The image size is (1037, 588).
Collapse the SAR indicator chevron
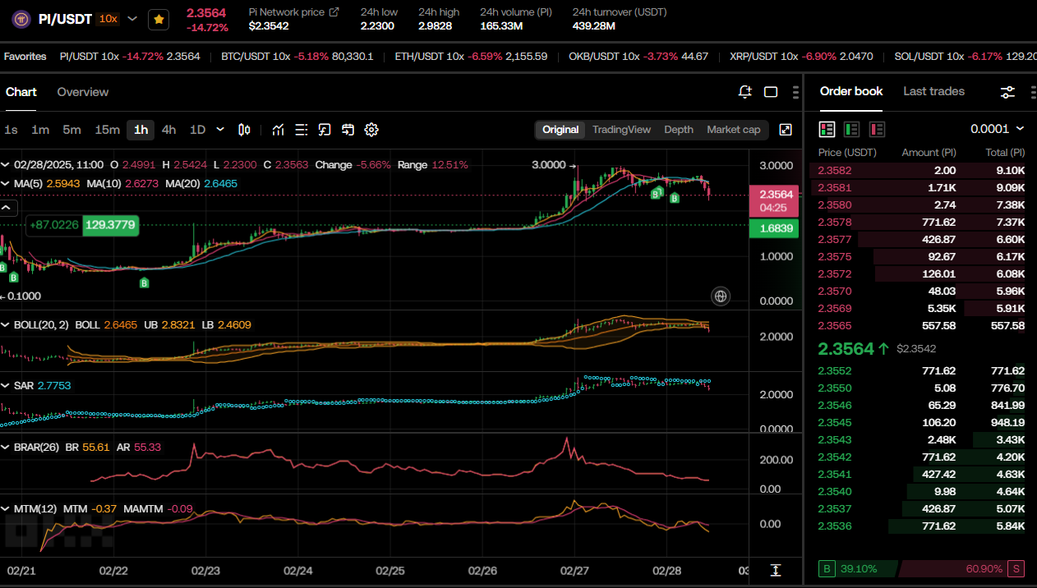coord(6,385)
